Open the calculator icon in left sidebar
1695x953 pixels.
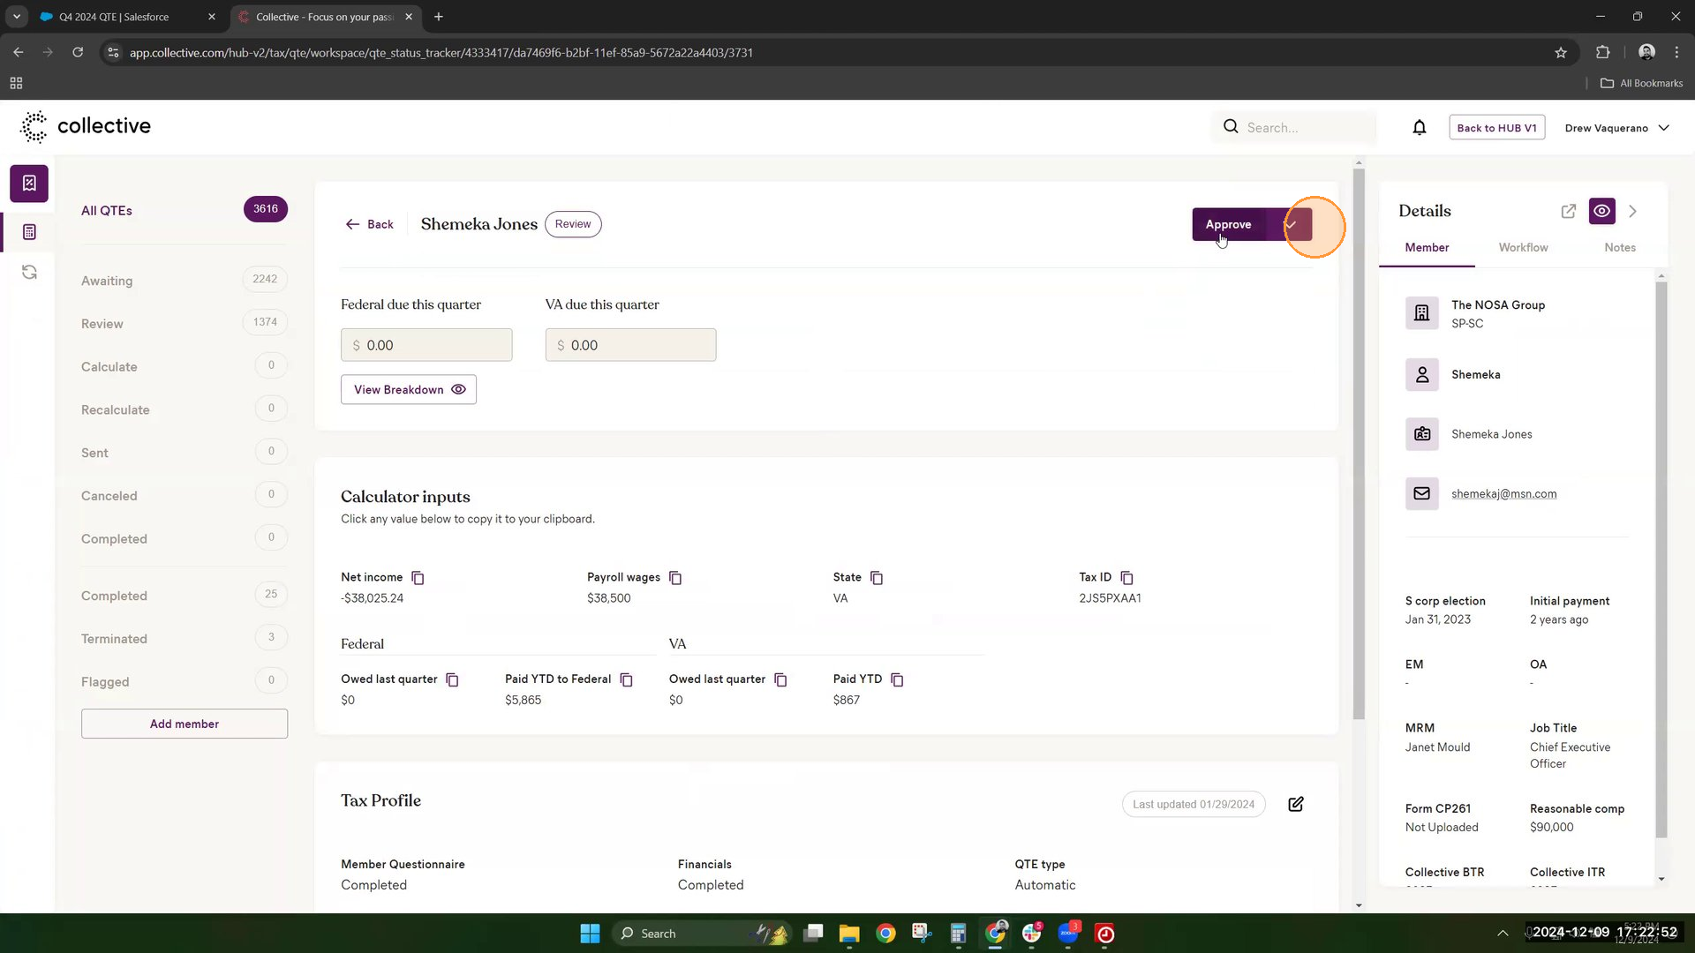coord(29,232)
